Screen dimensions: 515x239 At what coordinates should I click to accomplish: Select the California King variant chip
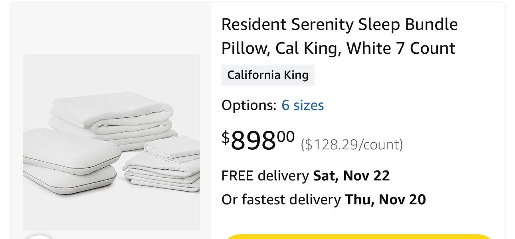268,75
